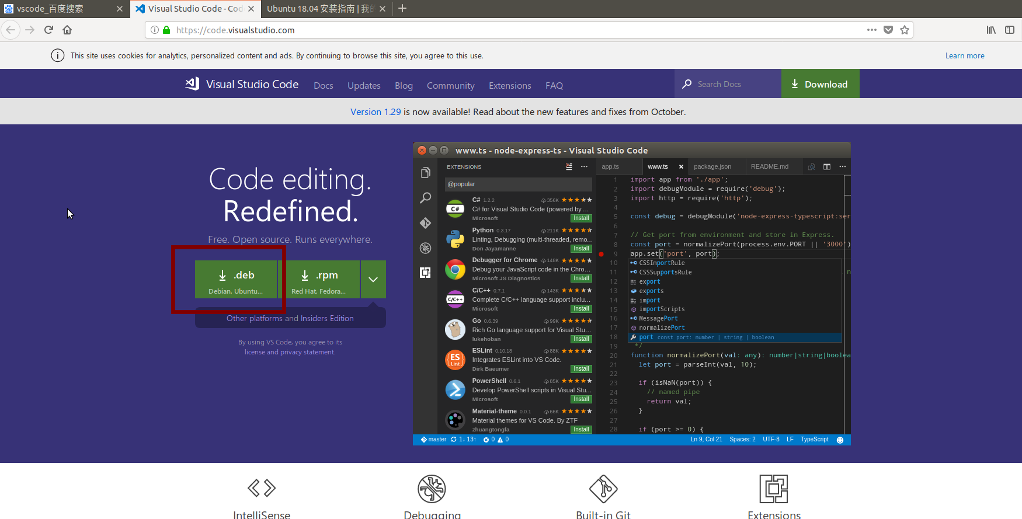
Task: Click the browser home icon
Action: pyautogui.click(x=67, y=30)
